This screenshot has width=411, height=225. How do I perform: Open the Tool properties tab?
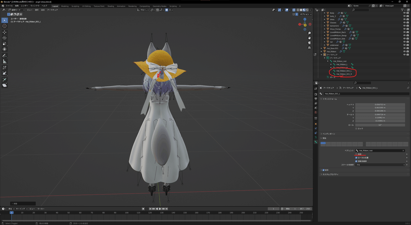coord(316,88)
